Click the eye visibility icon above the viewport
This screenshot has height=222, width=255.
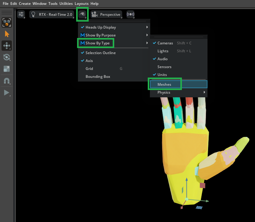pyautogui.click(x=82, y=14)
